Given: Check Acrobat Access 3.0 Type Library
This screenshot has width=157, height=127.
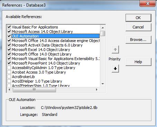Looking at the screenshot, I should click(9, 72).
